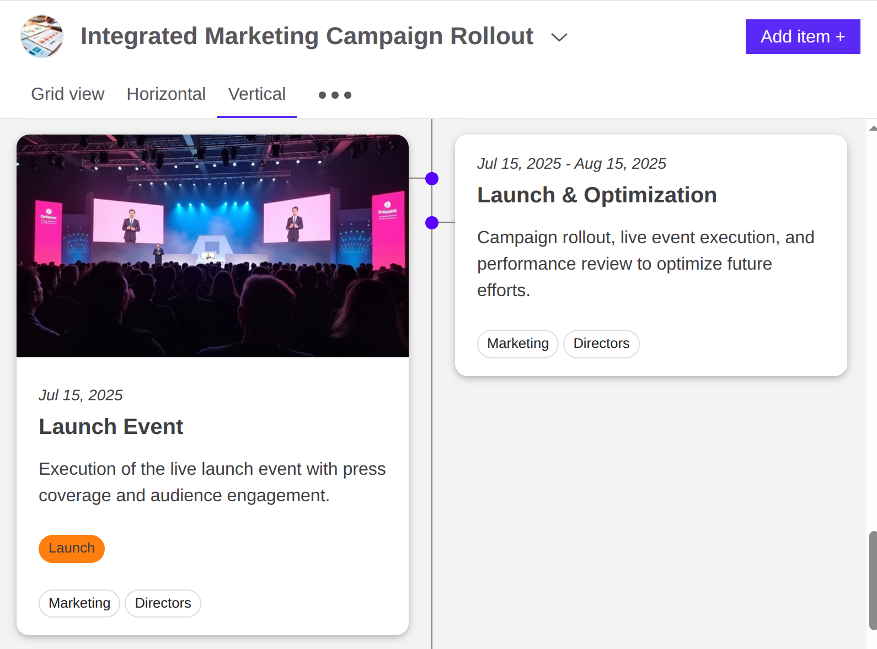Click the lower purple timeline dot
The image size is (877, 649).
[432, 223]
